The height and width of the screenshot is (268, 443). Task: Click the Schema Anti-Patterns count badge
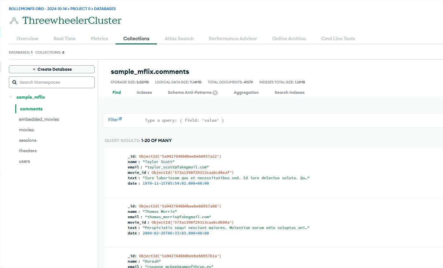point(215,93)
